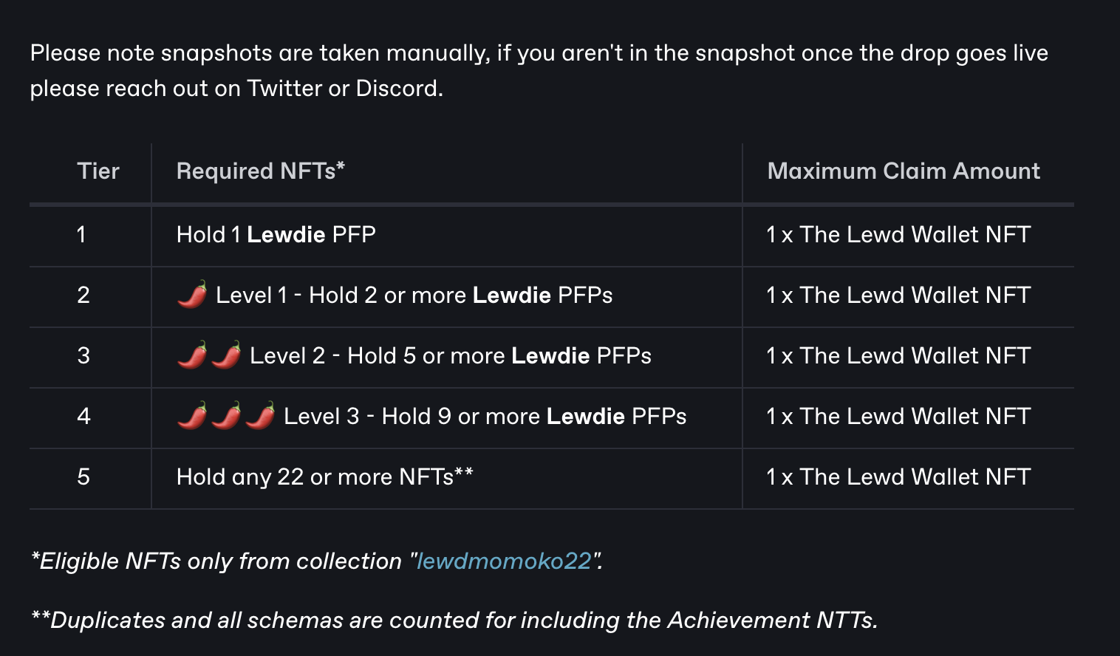Click the first chili pepper in Level 3 row

point(192,416)
